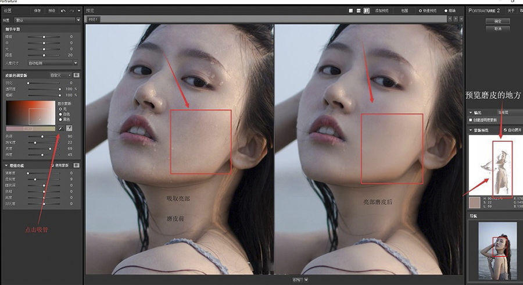Open the 关于 About menu item
This screenshot has width=523, height=285.
pos(511,10)
